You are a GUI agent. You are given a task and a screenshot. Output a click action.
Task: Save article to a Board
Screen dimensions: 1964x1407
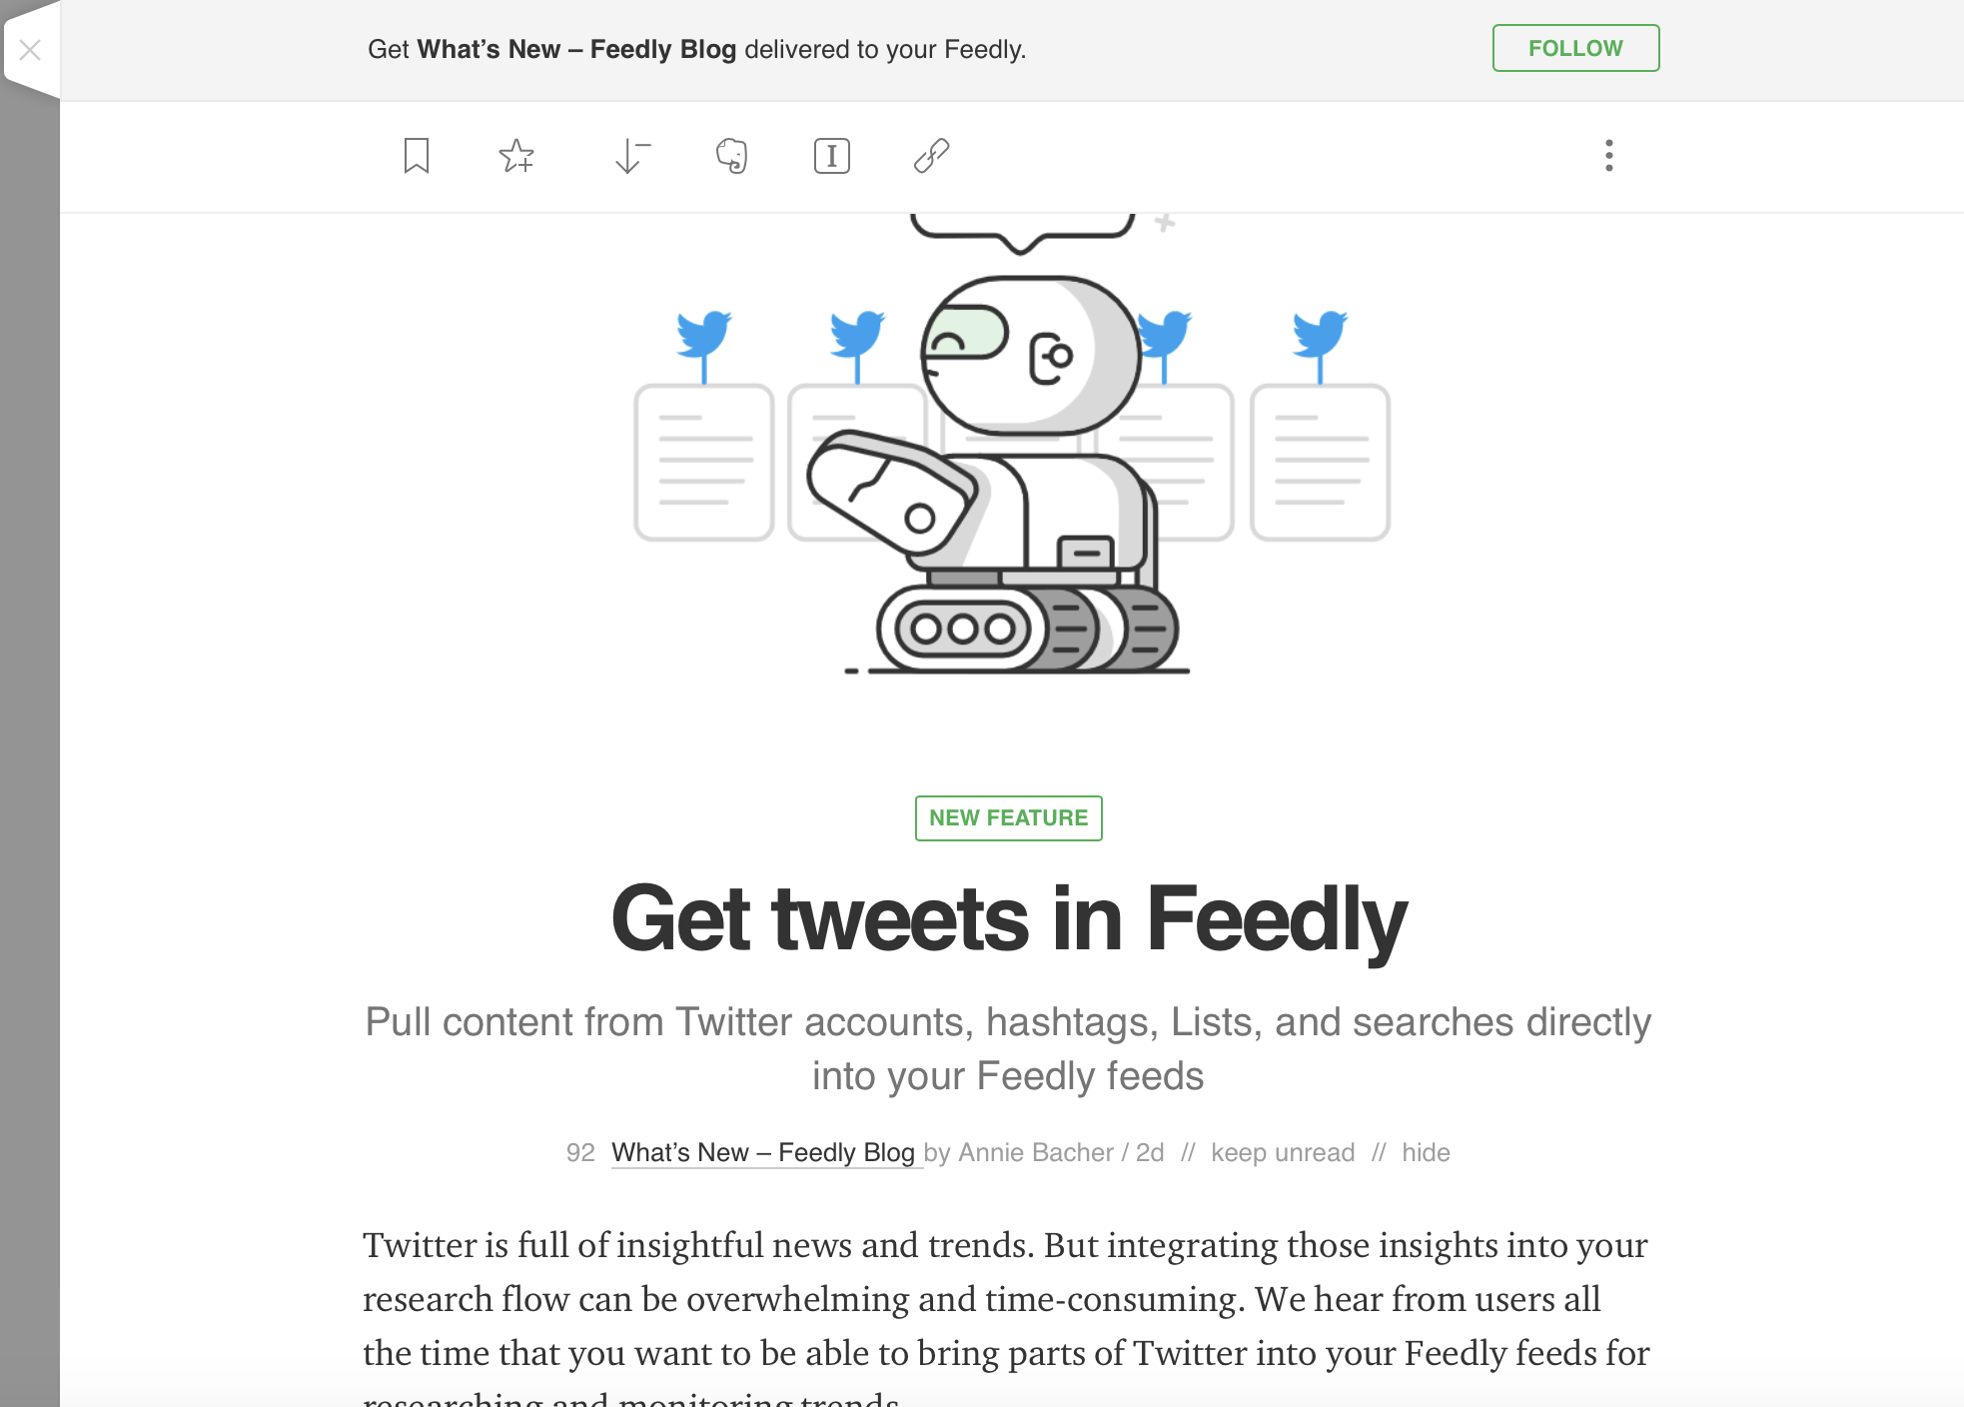517,156
